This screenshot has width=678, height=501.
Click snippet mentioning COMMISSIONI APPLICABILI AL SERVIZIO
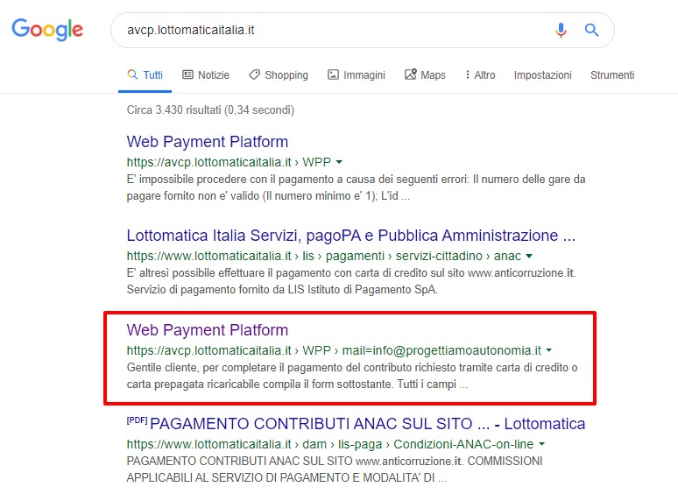(x=335, y=469)
